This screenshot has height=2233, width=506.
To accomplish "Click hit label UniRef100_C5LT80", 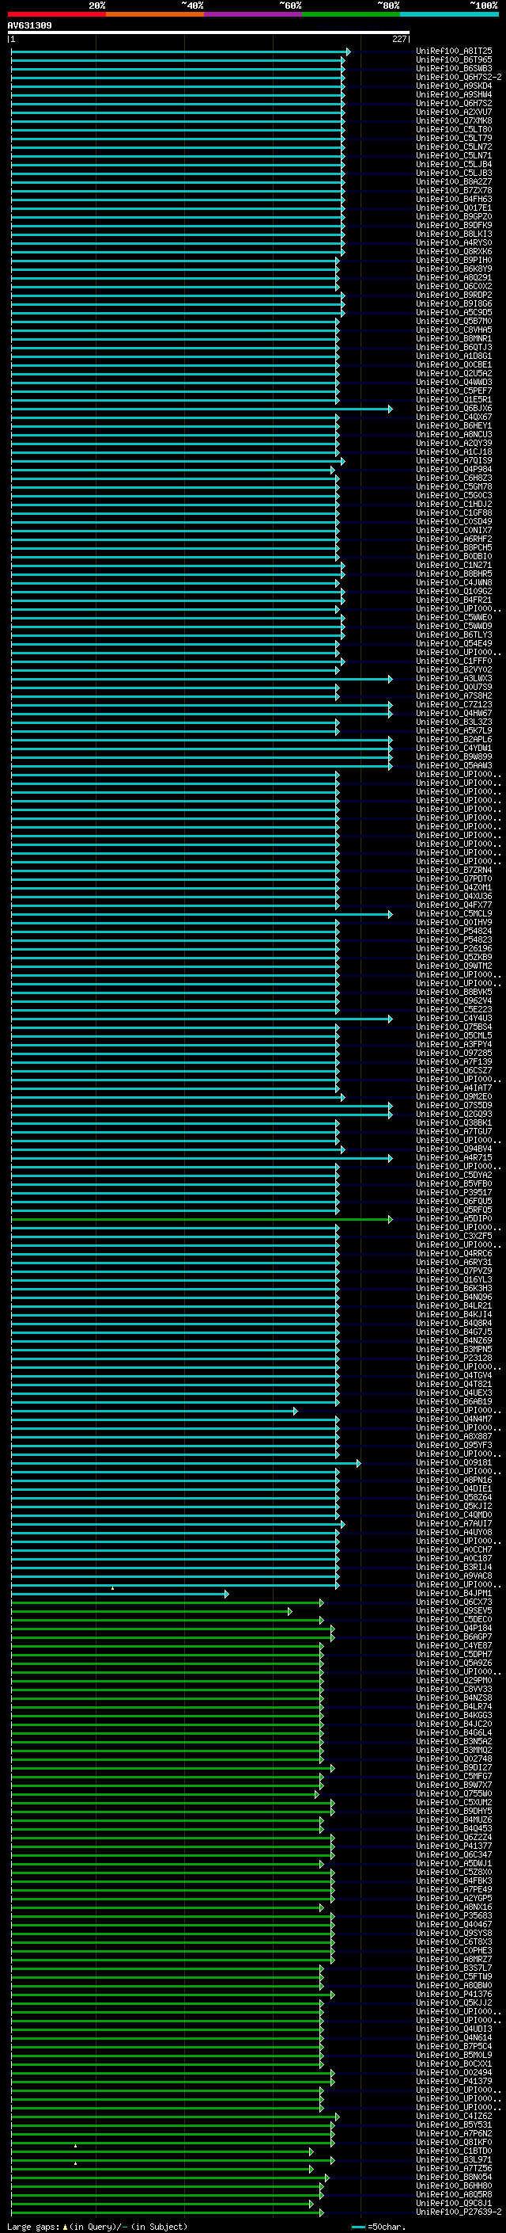I will pyautogui.click(x=454, y=129).
